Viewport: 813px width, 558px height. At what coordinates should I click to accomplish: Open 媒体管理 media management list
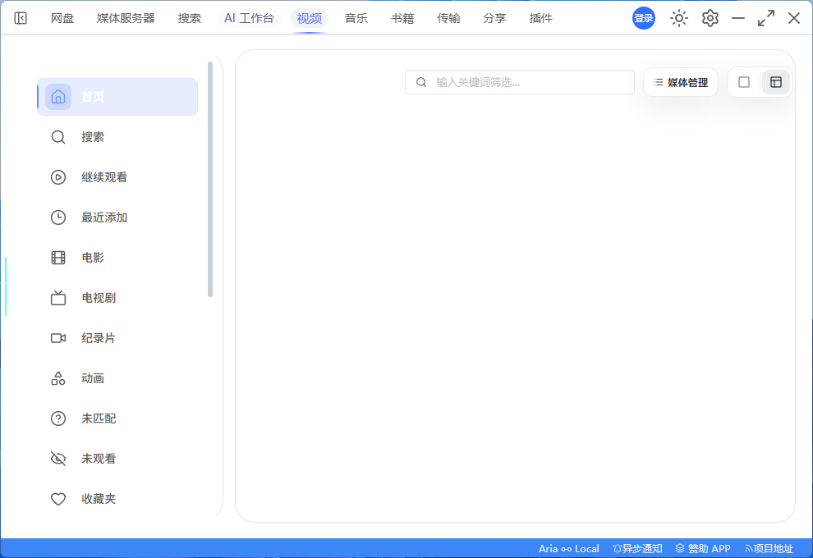[681, 82]
